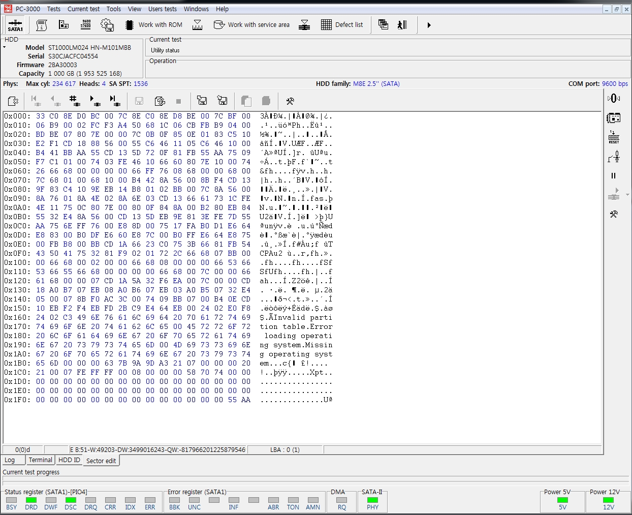Screen dimensions: 632x515
Task: Open the Tests menu
Action: tap(54, 9)
